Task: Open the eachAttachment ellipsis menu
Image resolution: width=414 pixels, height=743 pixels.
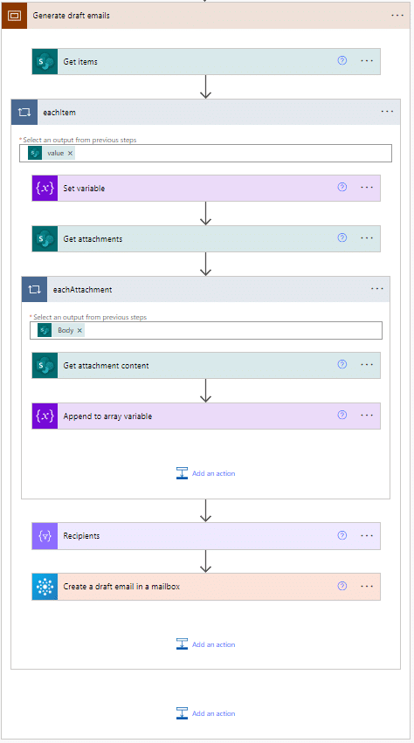Action: point(377,289)
